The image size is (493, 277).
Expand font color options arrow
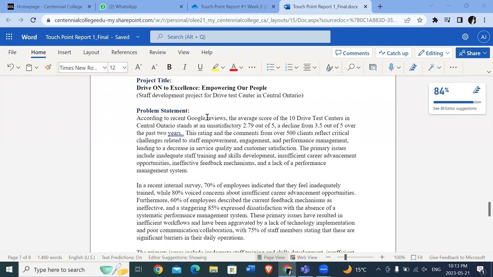pyautogui.click(x=241, y=68)
